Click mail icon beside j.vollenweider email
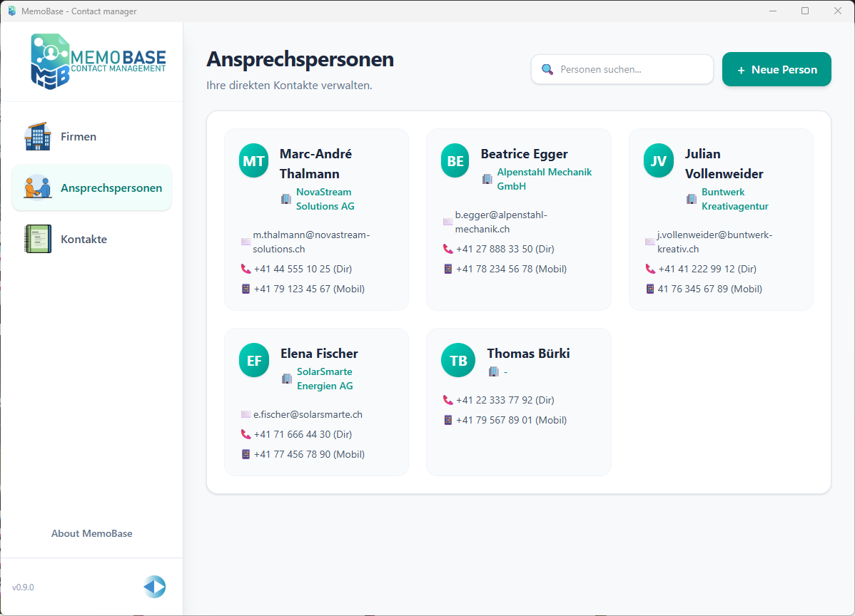The height and width of the screenshot is (616, 855). [x=650, y=242]
